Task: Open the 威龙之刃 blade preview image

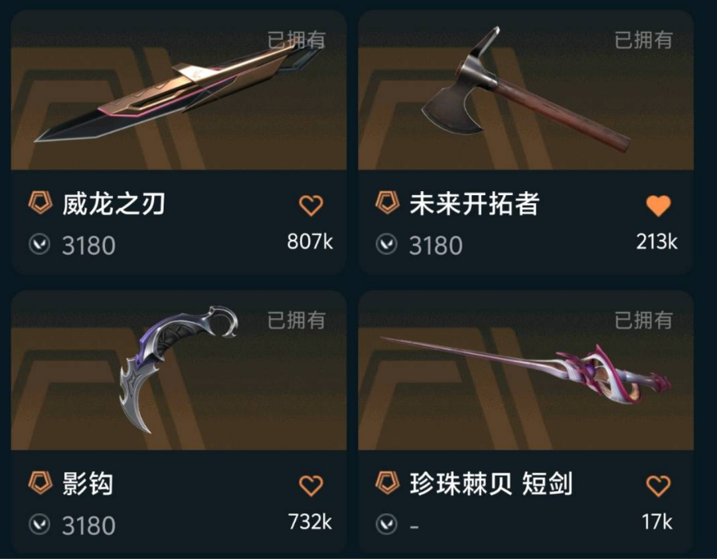Action: 179,90
